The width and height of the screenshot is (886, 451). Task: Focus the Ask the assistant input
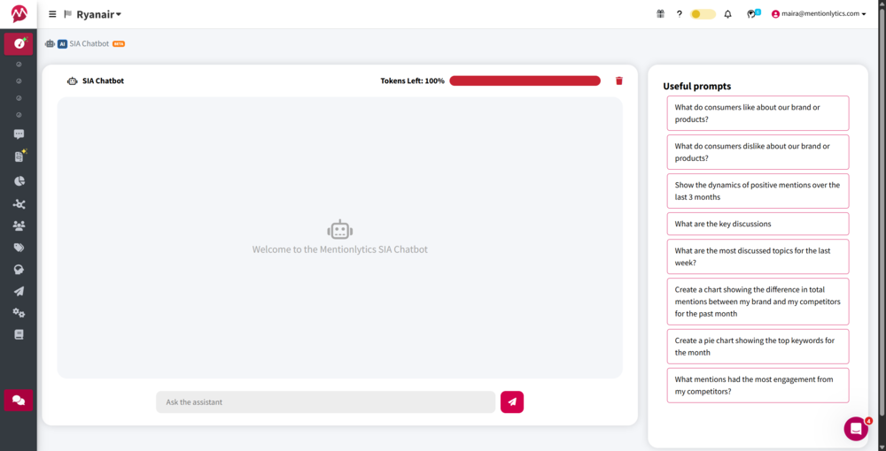click(325, 402)
